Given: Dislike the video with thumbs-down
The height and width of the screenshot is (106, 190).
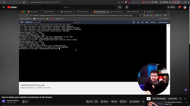Looking at the screenshot, I should pyautogui.click(x=96, y=102).
